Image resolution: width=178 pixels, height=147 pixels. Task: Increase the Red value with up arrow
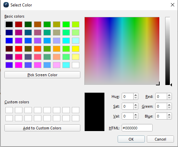click(169, 95)
